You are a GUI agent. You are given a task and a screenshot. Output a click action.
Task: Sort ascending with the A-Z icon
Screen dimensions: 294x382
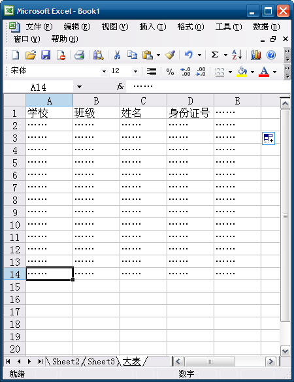click(237, 55)
